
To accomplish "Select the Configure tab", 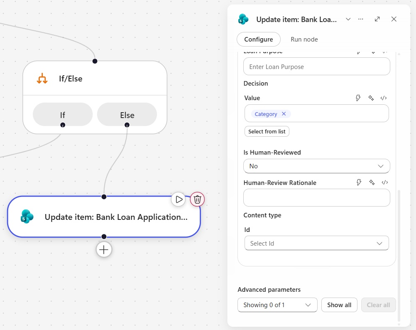I will point(258,39).
